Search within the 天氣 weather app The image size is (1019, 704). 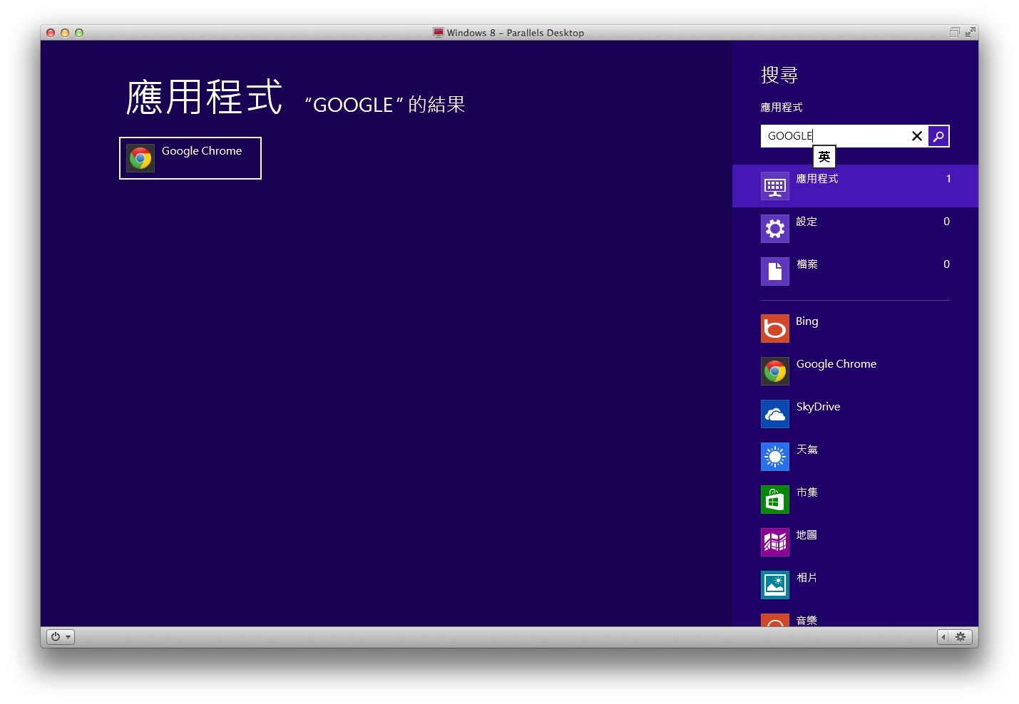855,457
